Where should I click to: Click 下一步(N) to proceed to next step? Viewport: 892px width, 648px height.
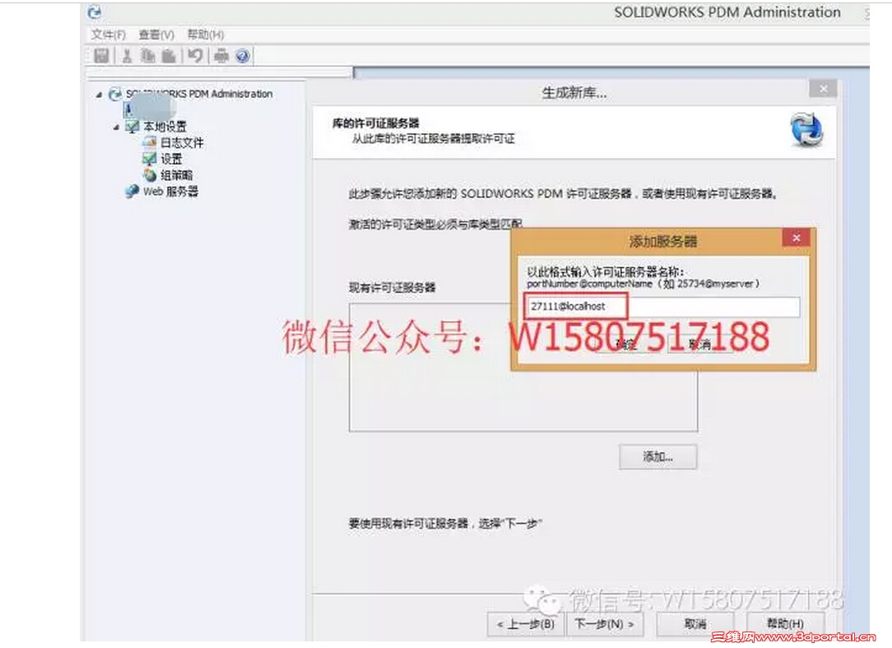click(x=605, y=623)
